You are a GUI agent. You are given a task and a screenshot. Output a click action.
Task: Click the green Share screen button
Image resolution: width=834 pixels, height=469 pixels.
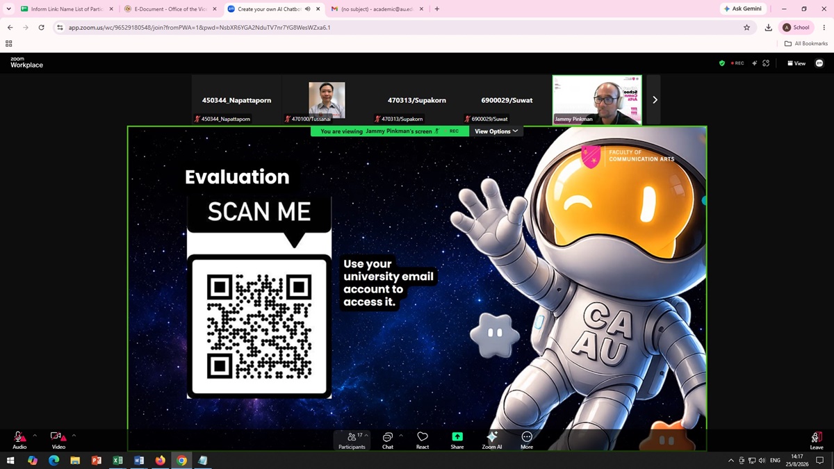coord(457,440)
